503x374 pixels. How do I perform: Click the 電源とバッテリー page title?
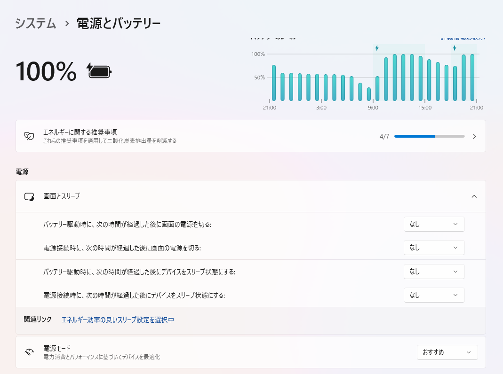pyautogui.click(x=119, y=23)
